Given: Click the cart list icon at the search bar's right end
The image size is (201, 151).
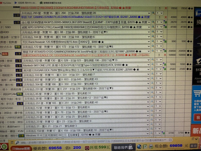Looking at the screenshot, I should pyautogui.click(x=195, y=139).
